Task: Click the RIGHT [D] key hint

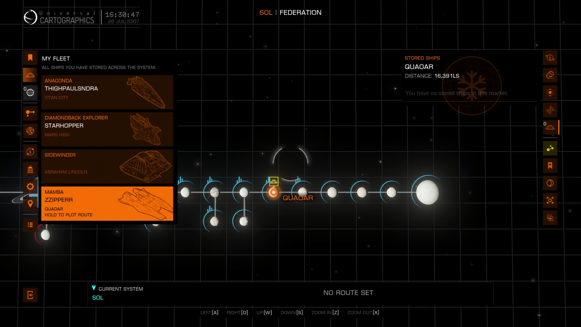Action: (x=237, y=312)
